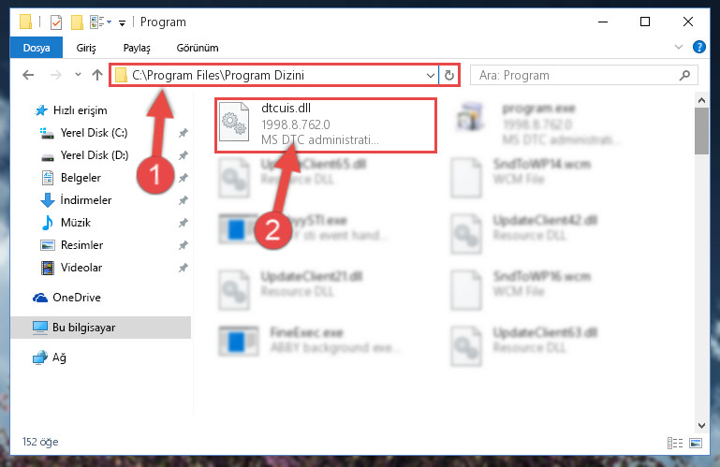Expand the address bar history dropdown
Viewport: 720px width, 467px height.
pyautogui.click(x=431, y=75)
